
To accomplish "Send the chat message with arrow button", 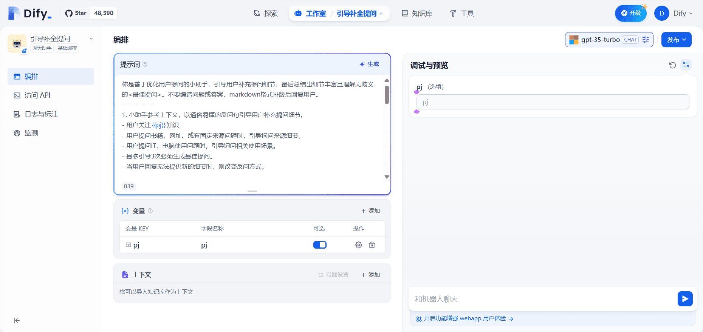I will click(685, 299).
